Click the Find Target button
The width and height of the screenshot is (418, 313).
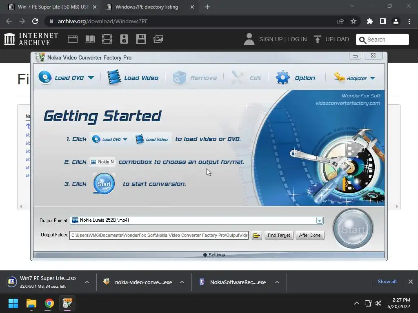pos(279,235)
